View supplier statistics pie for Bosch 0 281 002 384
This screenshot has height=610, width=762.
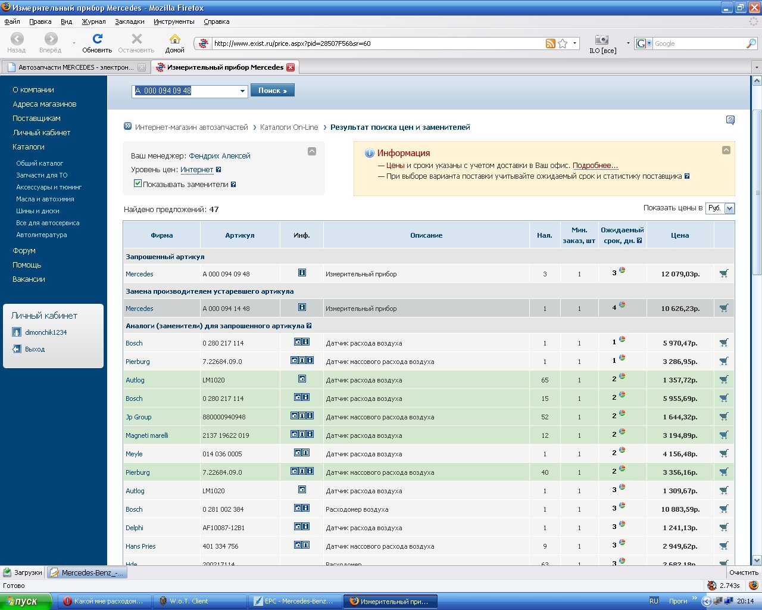click(622, 506)
